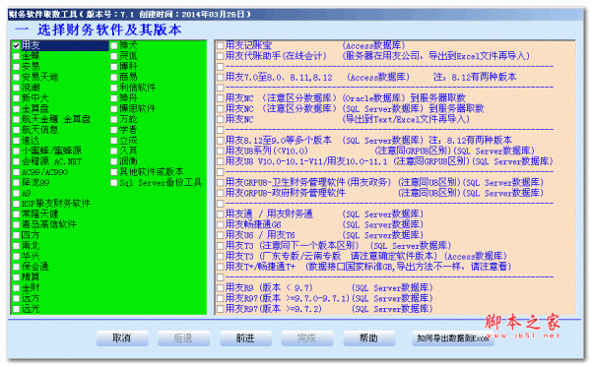Tick the 小蜜蜂/蜜蜂源 checkbox
Image resolution: width=591 pixels, height=366 pixels.
16,151
